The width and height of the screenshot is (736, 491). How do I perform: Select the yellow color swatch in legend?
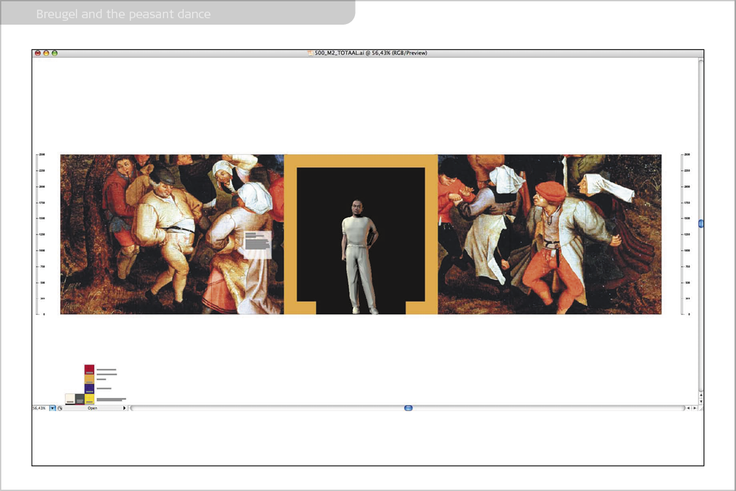coord(89,399)
